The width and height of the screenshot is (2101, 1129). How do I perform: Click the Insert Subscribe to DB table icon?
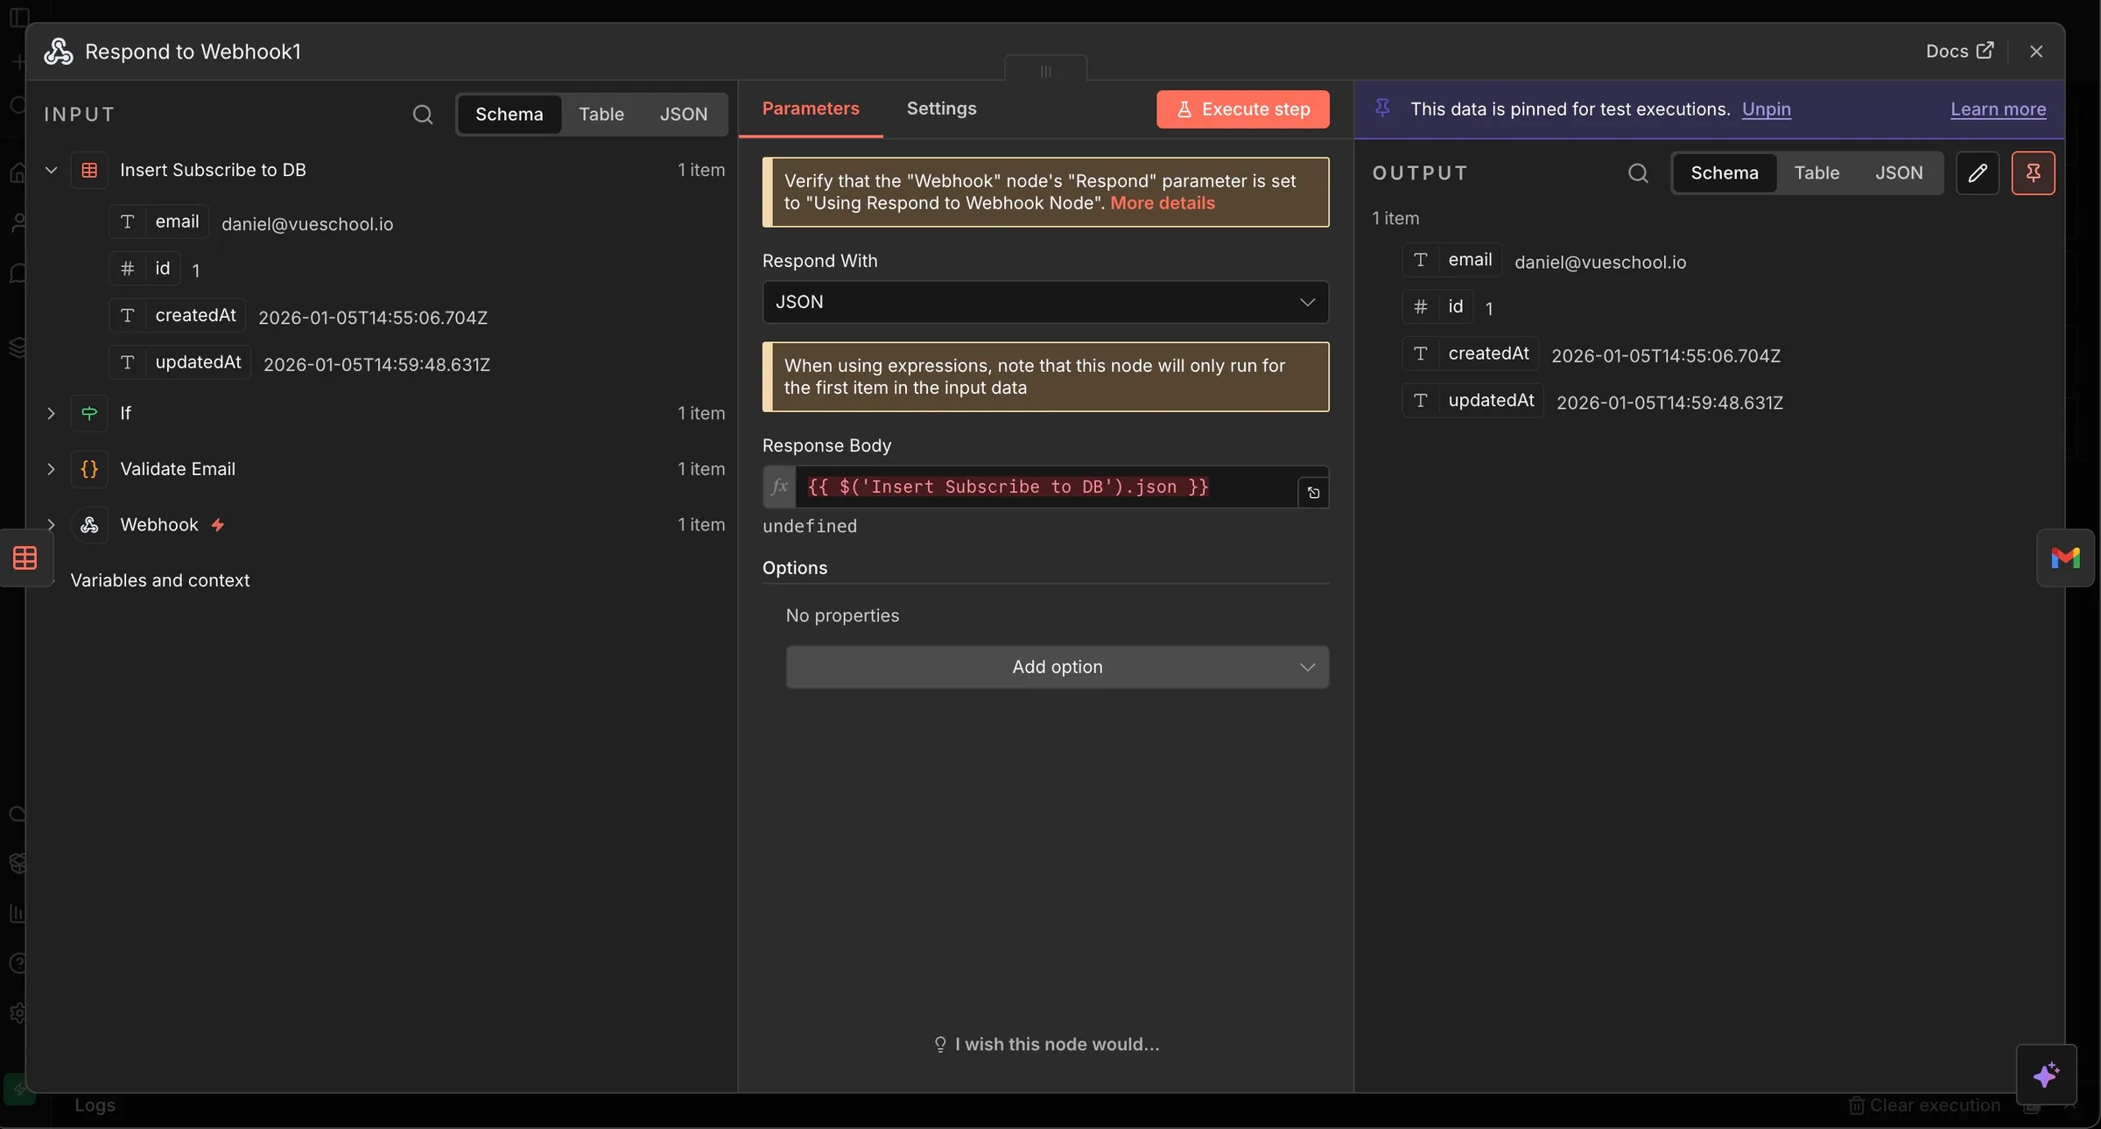click(89, 170)
